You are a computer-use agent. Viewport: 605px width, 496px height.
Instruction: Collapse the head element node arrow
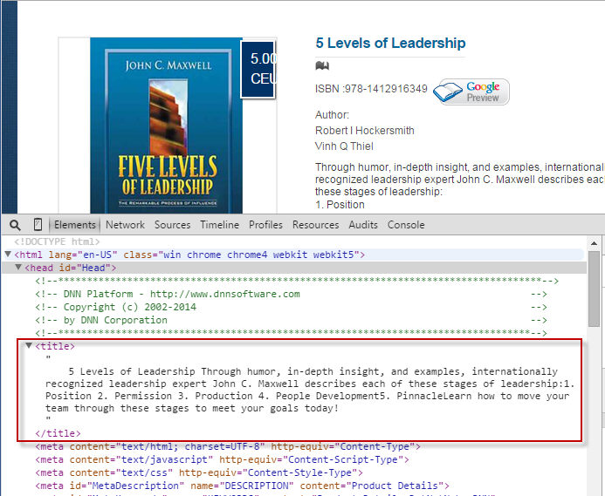(18, 267)
